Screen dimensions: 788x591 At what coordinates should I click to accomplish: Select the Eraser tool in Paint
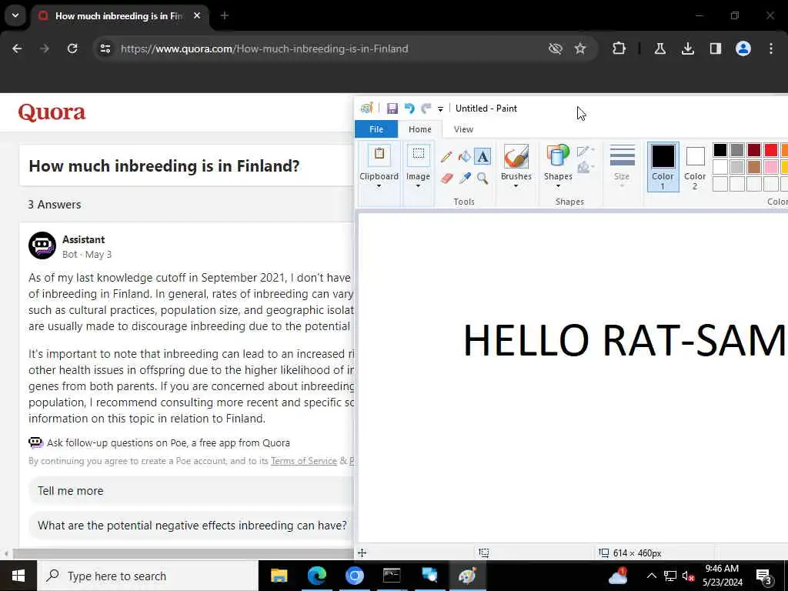tap(446, 178)
